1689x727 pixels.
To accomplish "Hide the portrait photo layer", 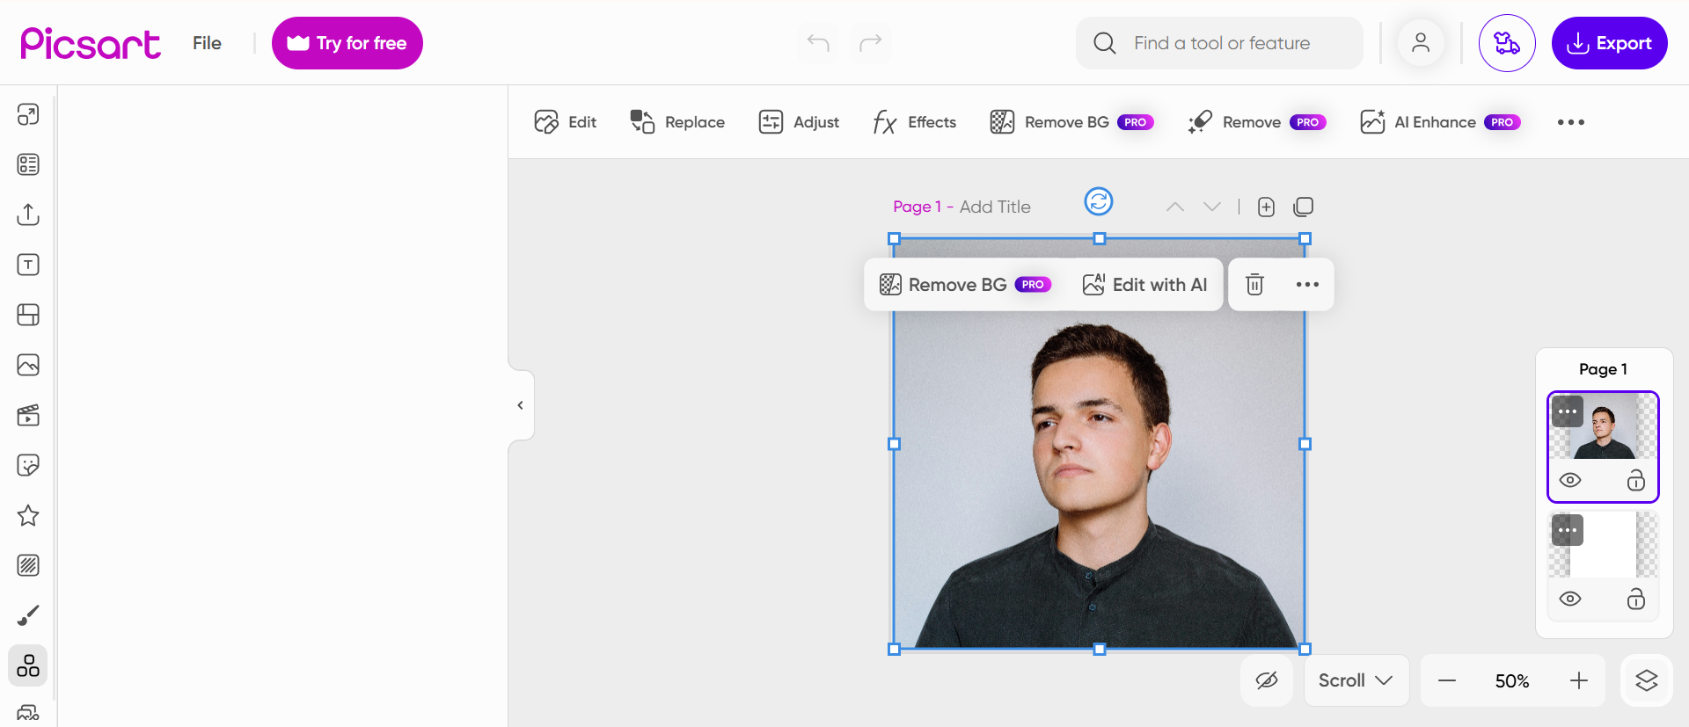I will pyautogui.click(x=1570, y=480).
